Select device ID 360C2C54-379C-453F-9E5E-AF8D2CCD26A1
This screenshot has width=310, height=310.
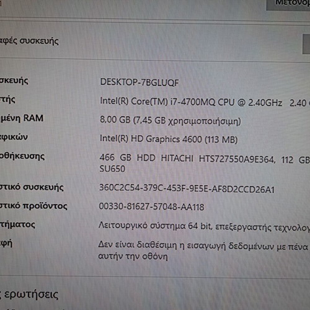pos(187,188)
